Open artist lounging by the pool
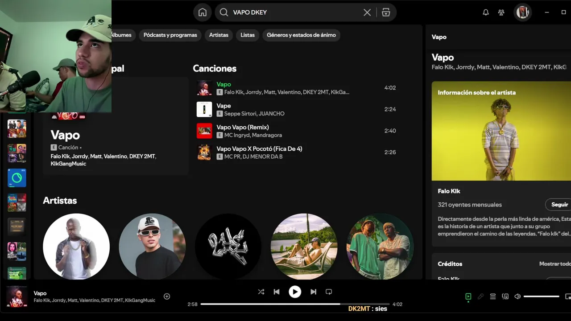571x321 pixels. click(304, 247)
